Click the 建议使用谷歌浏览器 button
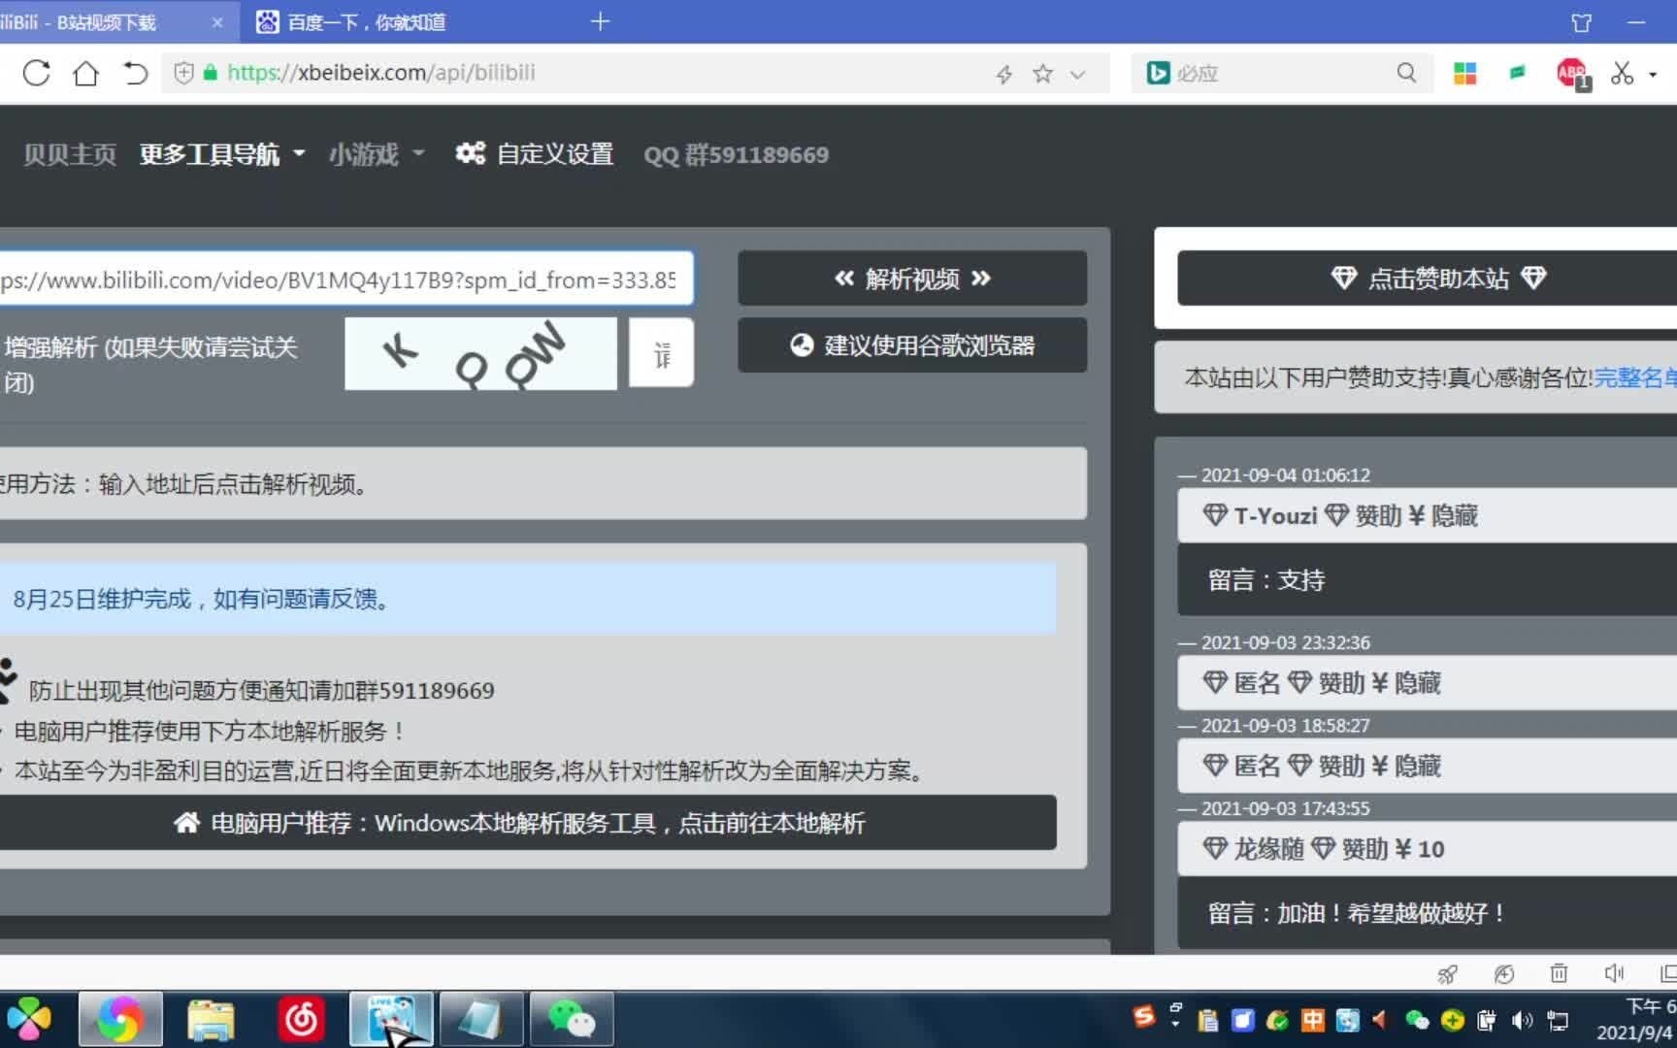The image size is (1677, 1048). (912, 345)
